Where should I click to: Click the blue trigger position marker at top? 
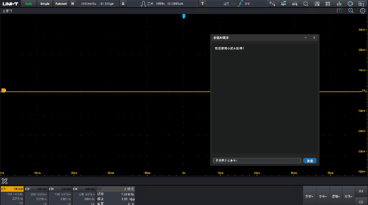pyautogui.click(x=184, y=16)
